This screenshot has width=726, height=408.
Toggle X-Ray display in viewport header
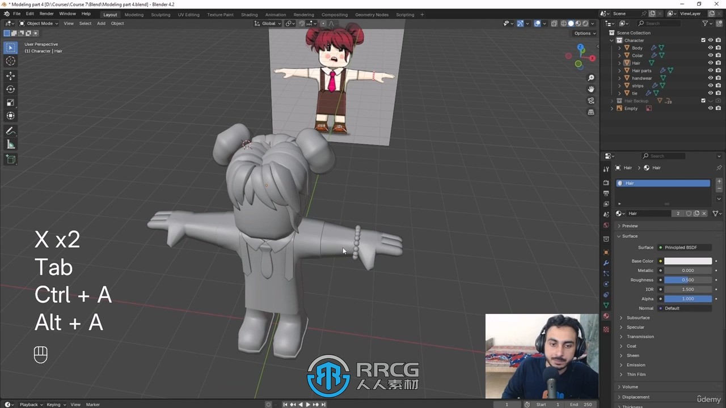554,23
